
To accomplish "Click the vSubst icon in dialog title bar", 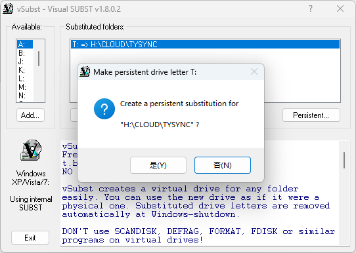I will (x=85, y=72).
